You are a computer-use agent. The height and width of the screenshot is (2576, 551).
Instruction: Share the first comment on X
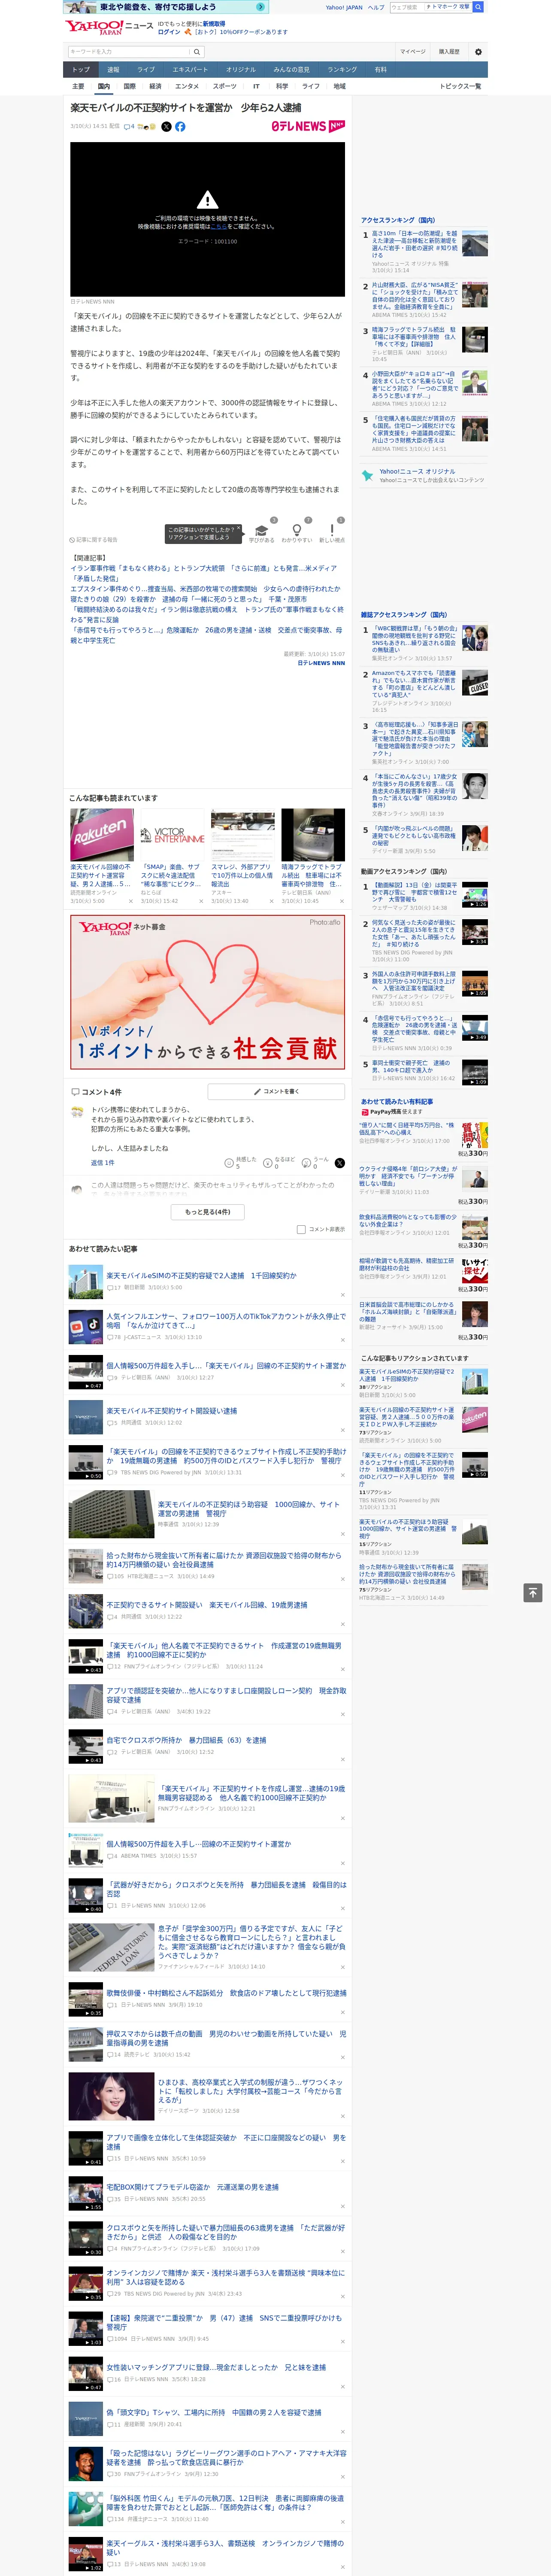[339, 1163]
